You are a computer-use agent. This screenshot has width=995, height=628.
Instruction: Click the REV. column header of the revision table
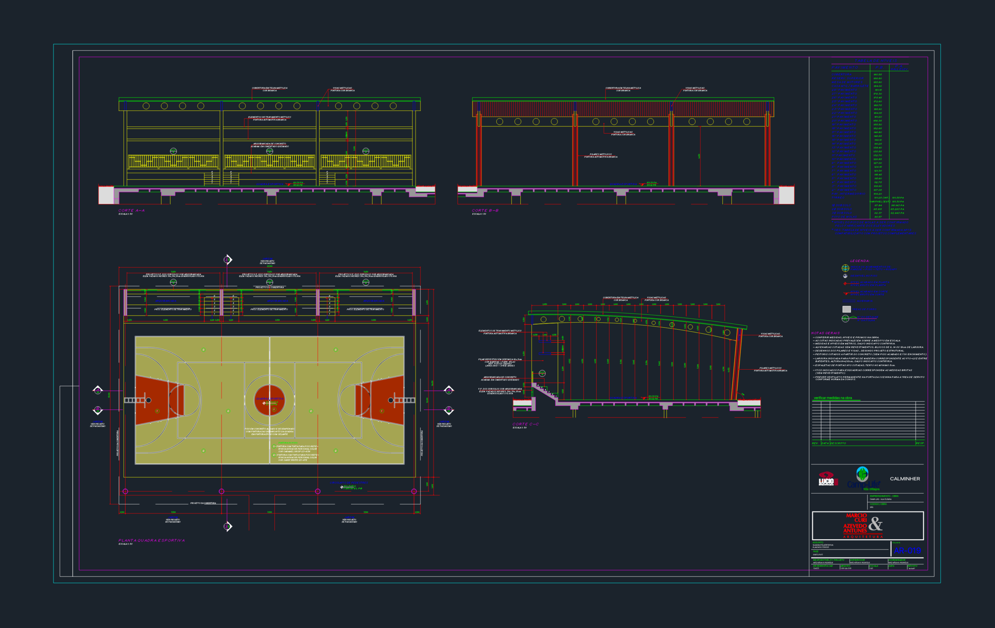[x=815, y=443]
